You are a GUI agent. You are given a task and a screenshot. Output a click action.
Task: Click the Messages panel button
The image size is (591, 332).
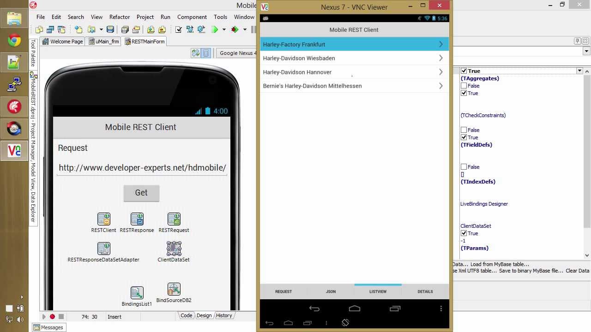click(48, 327)
